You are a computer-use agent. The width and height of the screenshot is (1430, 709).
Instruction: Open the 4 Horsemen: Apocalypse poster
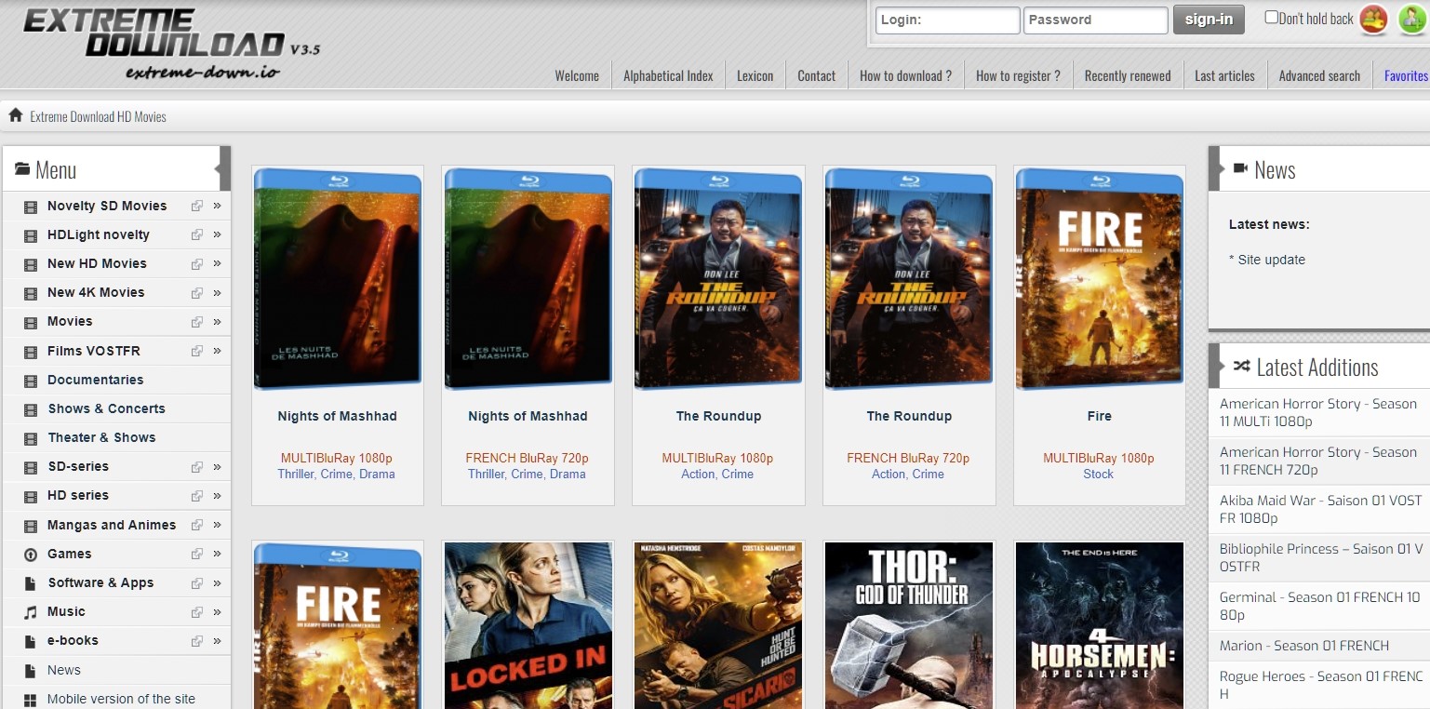pyautogui.click(x=1099, y=625)
